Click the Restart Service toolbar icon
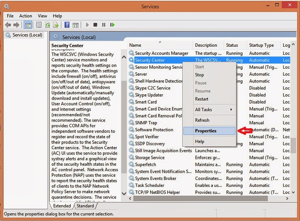300x221 pixels. [x=112, y=25]
